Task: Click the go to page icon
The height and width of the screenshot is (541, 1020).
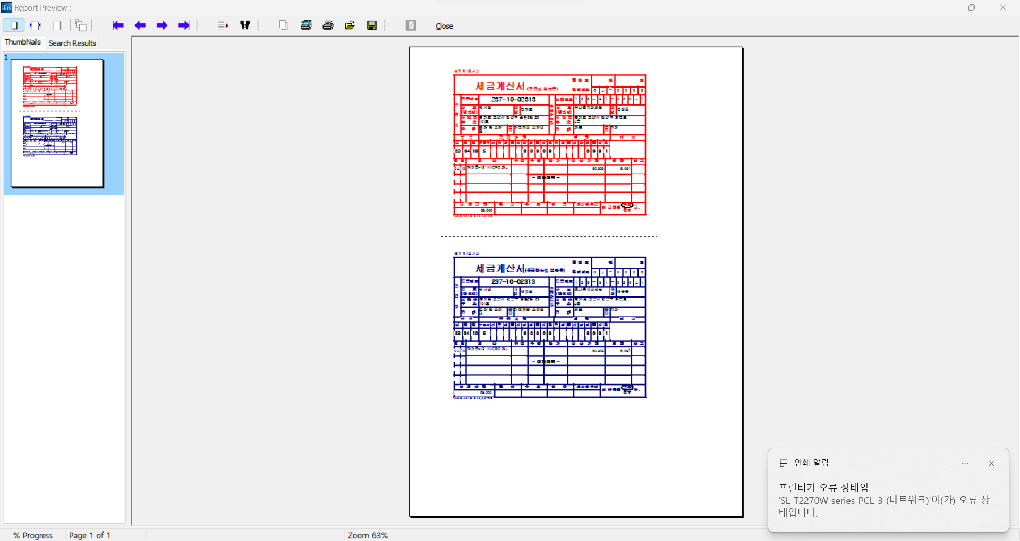Action: pos(223,25)
